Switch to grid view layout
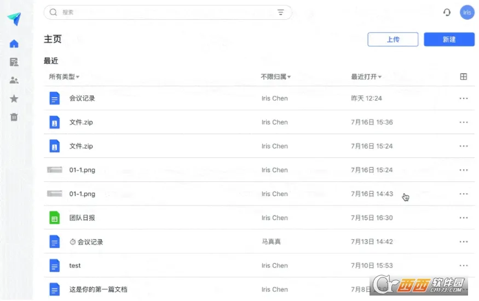Screen dimensions: 479x301 [x=463, y=77]
